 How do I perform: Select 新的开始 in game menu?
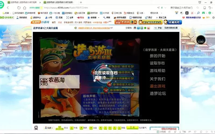point(157,56)
